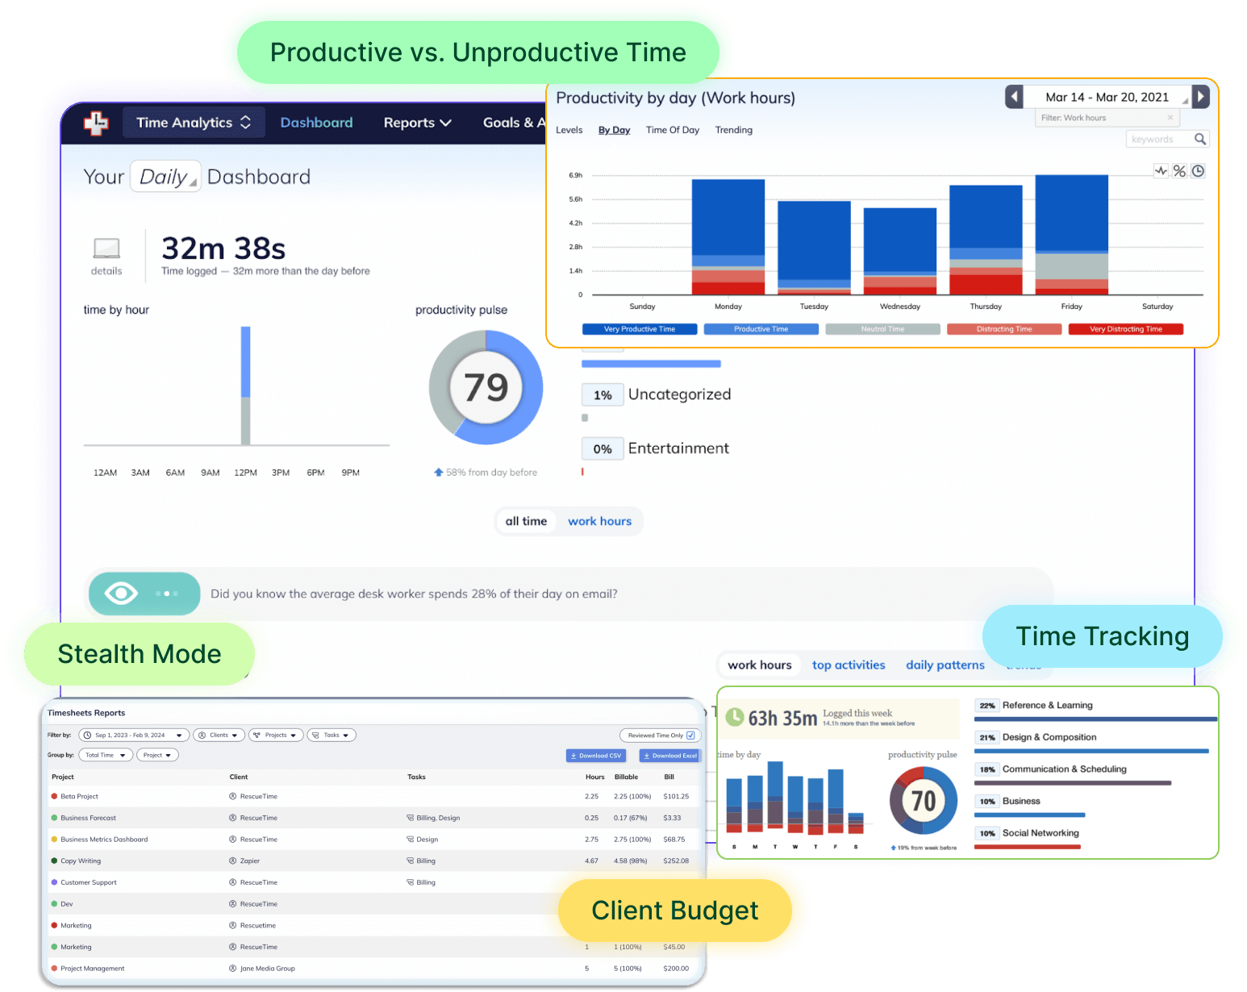This screenshot has width=1247, height=992.
Task: Switch chart to percent view
Action: pos(1179,171)
